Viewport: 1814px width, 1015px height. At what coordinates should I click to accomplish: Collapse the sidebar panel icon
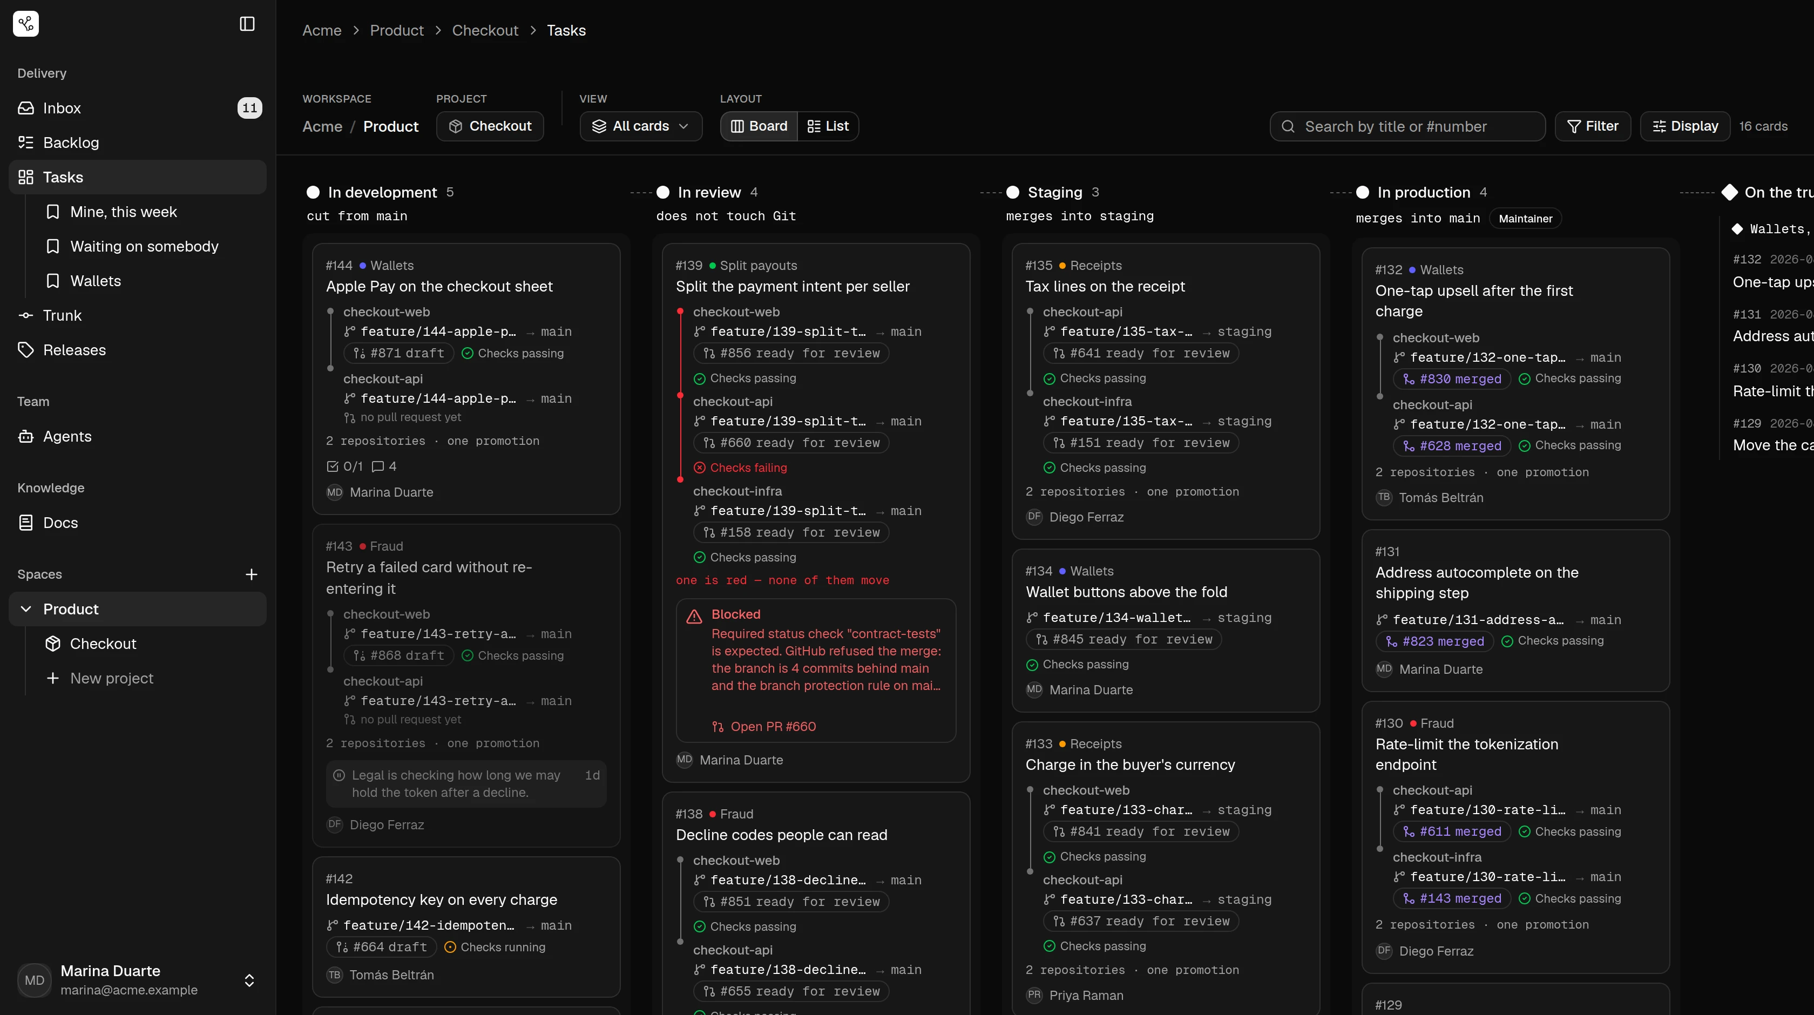tap(247, 24)
